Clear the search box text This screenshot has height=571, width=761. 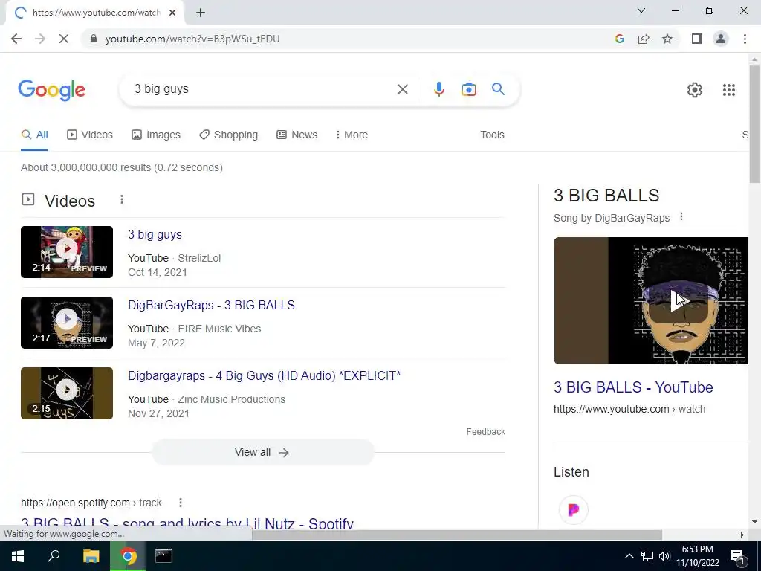[402, 89]
